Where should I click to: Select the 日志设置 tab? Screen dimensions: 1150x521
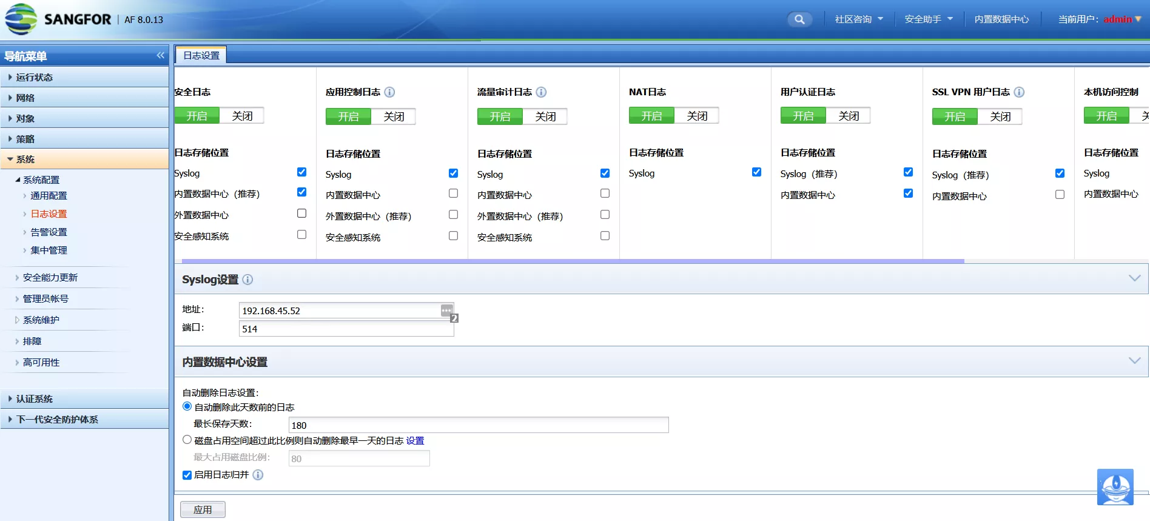click(x=201, y=55)
